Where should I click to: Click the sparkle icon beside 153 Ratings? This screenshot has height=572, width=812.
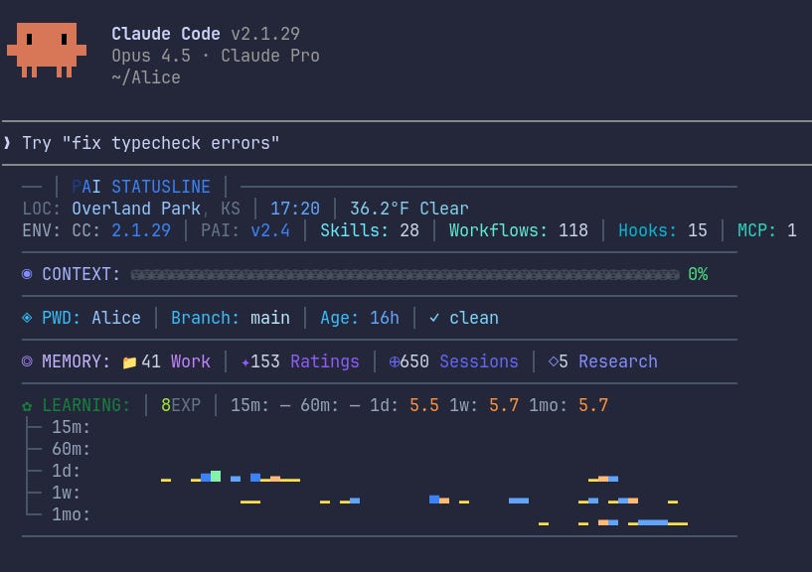pyautogui.click(x=245, y=362)
